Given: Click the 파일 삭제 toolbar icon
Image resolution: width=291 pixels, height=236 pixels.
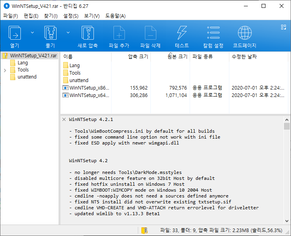Looking at the screenshot, I should (150, 33).
